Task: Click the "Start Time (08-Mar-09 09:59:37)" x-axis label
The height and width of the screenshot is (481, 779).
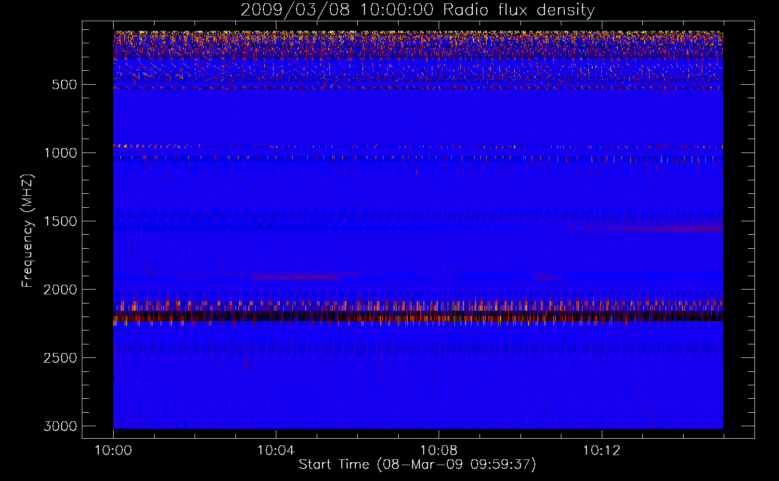Action: (417, 465)
